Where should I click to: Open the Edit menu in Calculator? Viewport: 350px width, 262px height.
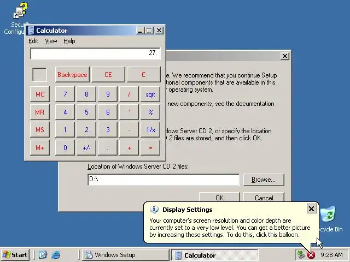click(33, 41)
